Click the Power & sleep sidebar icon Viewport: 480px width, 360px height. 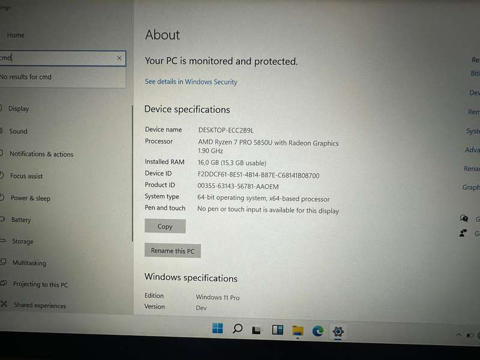click(x=2, y=197)
